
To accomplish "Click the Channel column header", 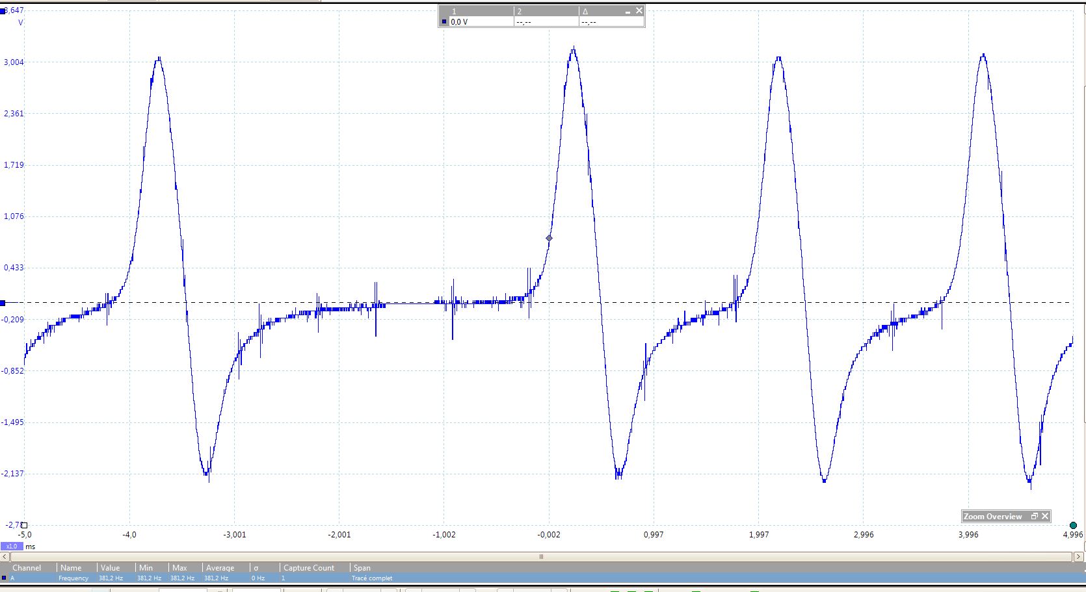I will tap(27, 568).
